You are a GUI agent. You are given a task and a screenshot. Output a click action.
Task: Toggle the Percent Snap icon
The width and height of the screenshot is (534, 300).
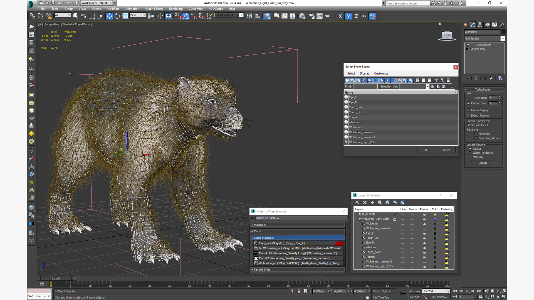pos(194,16)
